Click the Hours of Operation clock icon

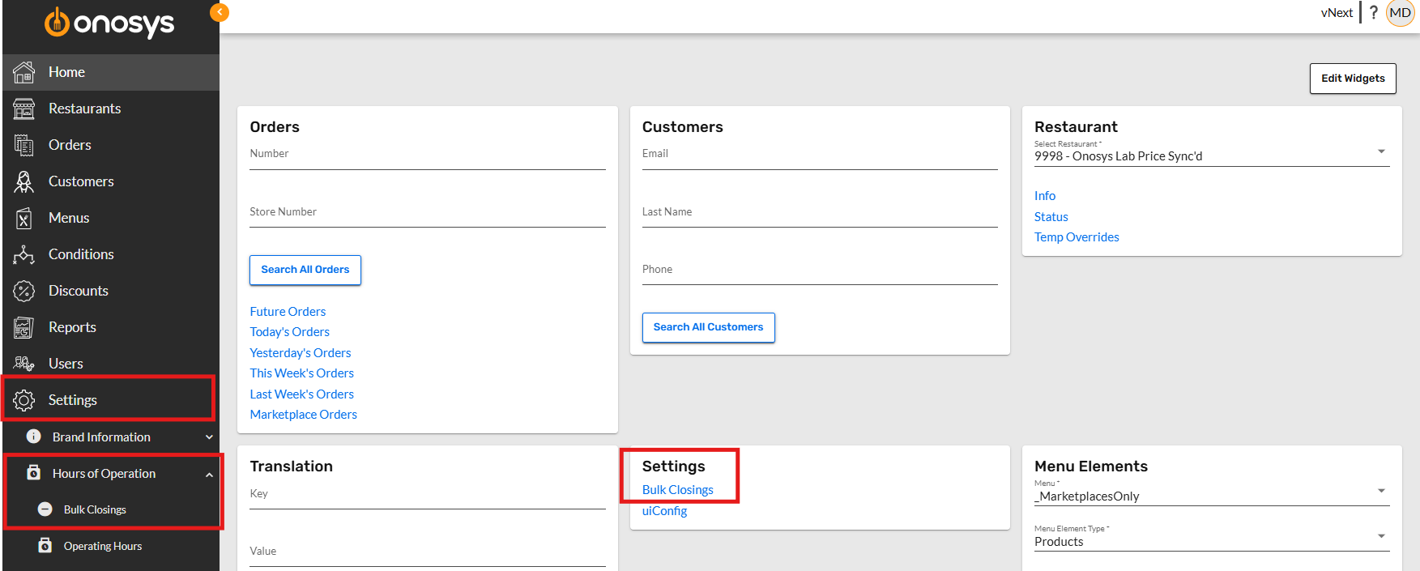tap(34, 473)
